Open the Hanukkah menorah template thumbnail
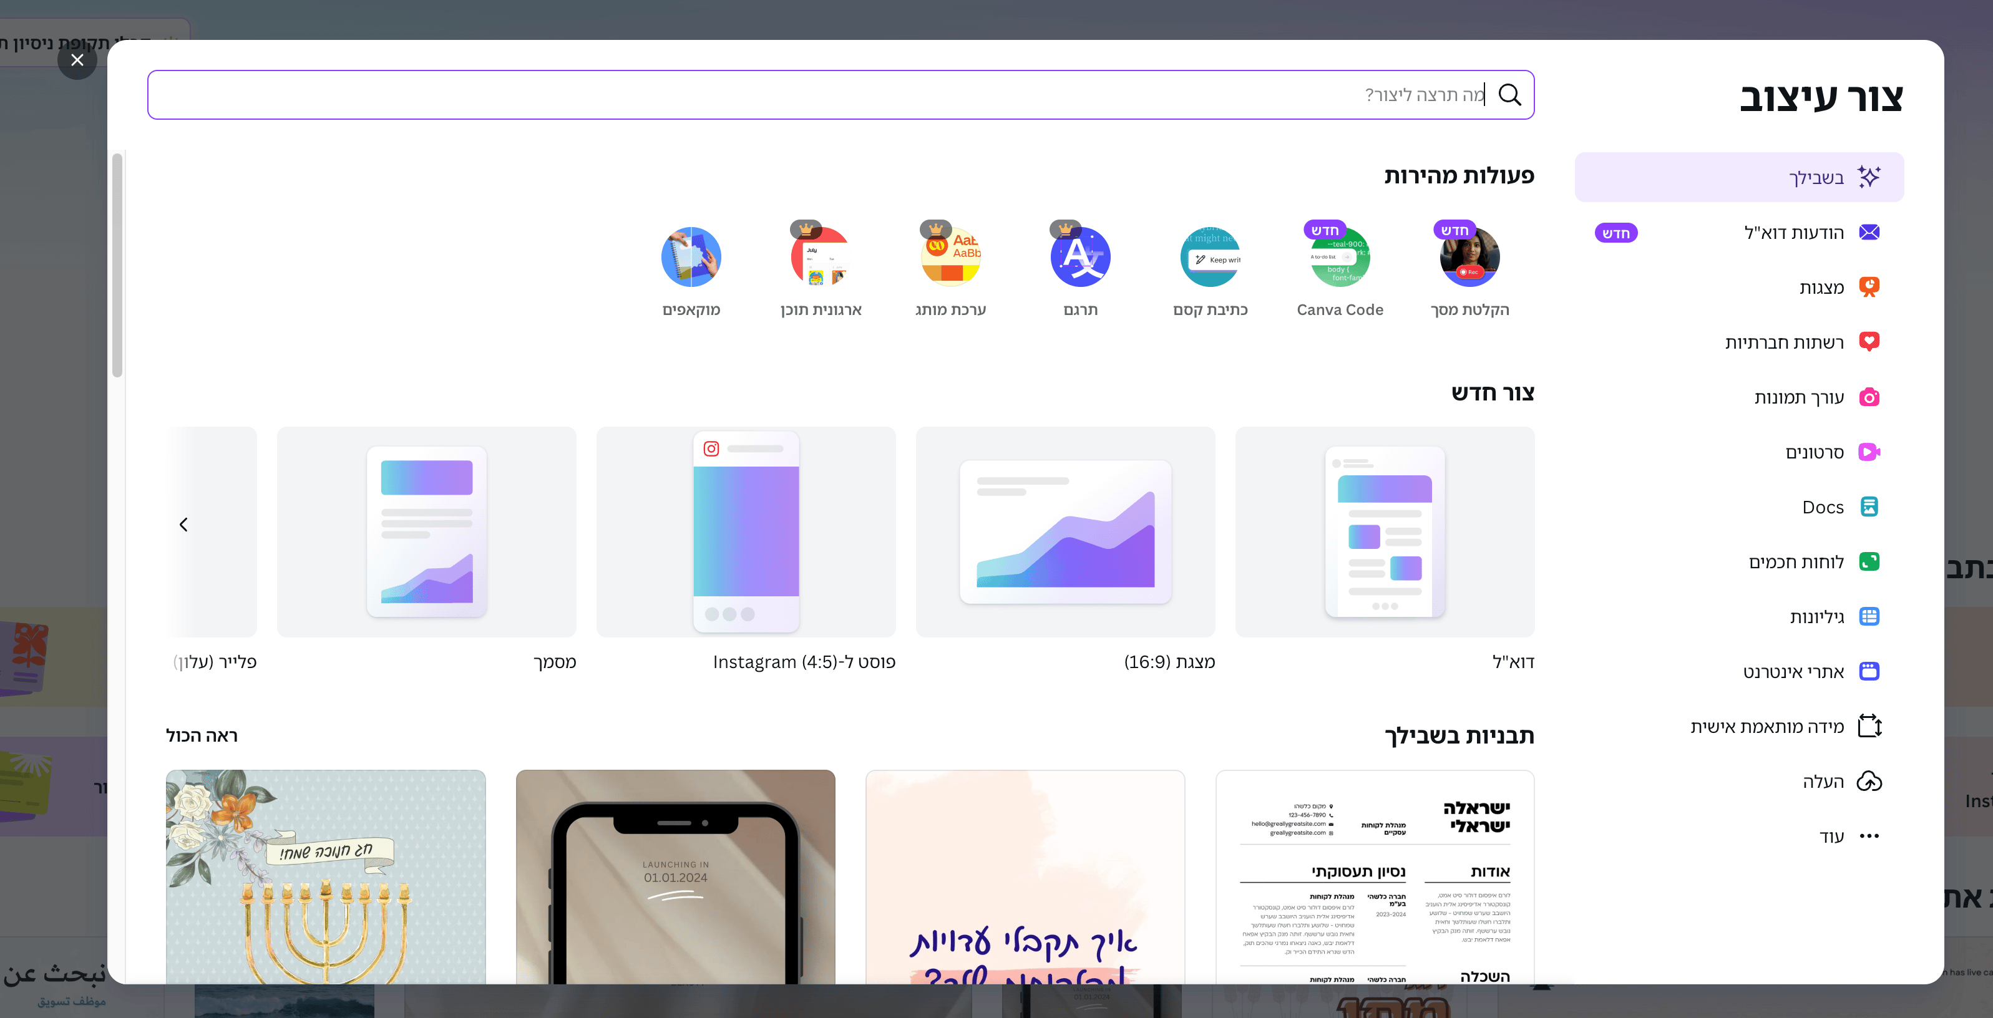 point(325,876)
